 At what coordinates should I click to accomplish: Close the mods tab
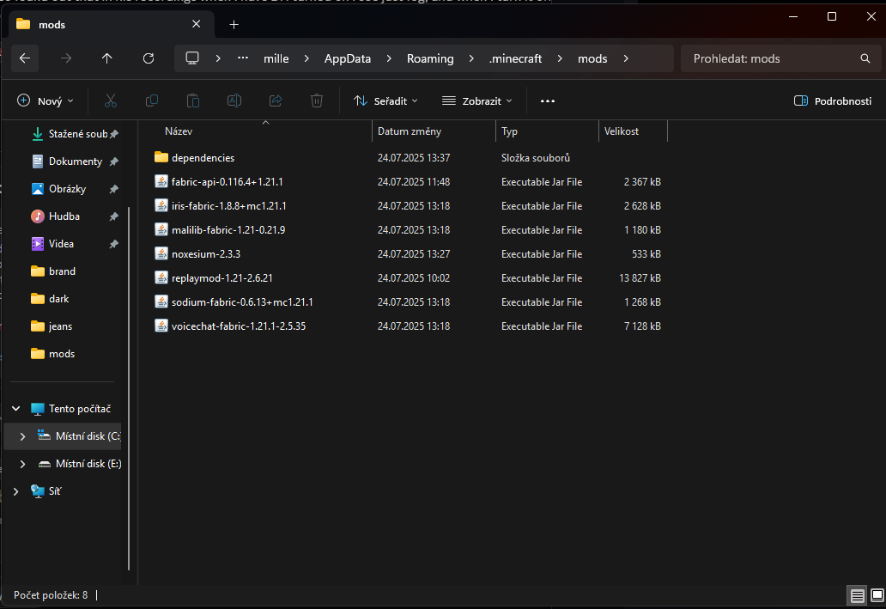[x=196, y=24]
